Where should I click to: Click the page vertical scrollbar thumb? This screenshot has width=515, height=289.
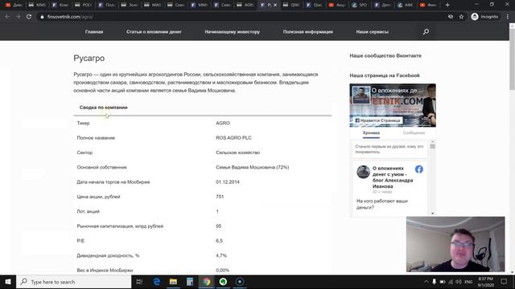(512, 59)
